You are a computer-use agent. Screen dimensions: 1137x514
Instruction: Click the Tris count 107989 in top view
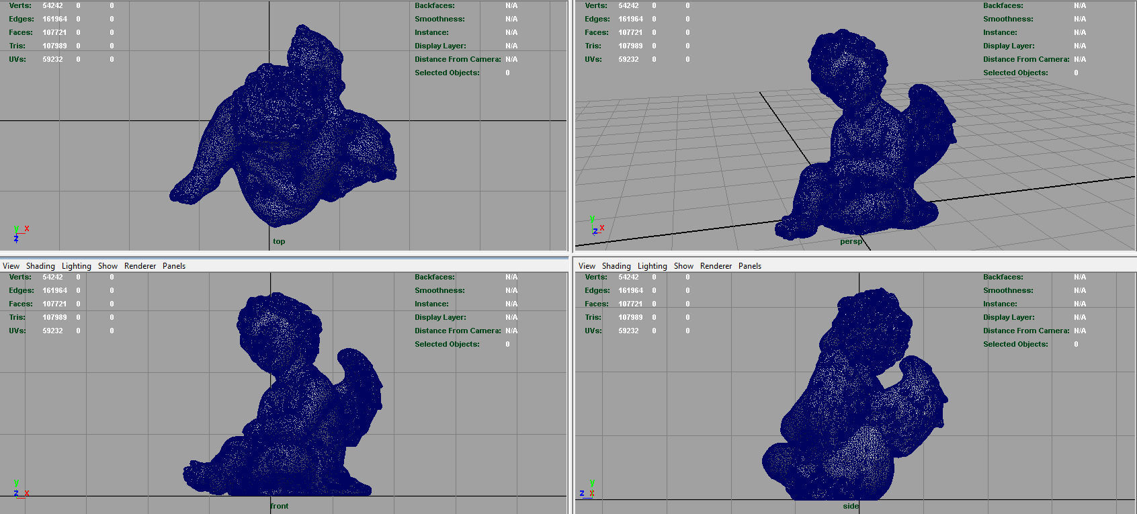point(54,46)
